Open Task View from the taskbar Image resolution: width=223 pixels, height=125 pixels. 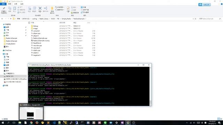(x=14, y=123)
